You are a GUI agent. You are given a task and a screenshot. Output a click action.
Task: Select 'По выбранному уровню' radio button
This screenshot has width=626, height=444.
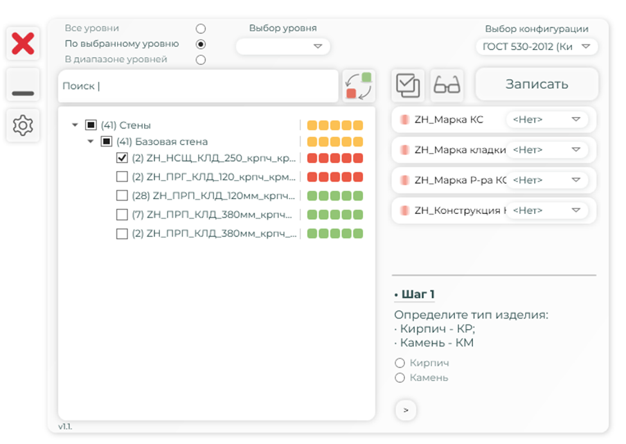pyautogui.click(x=201, y=44)
